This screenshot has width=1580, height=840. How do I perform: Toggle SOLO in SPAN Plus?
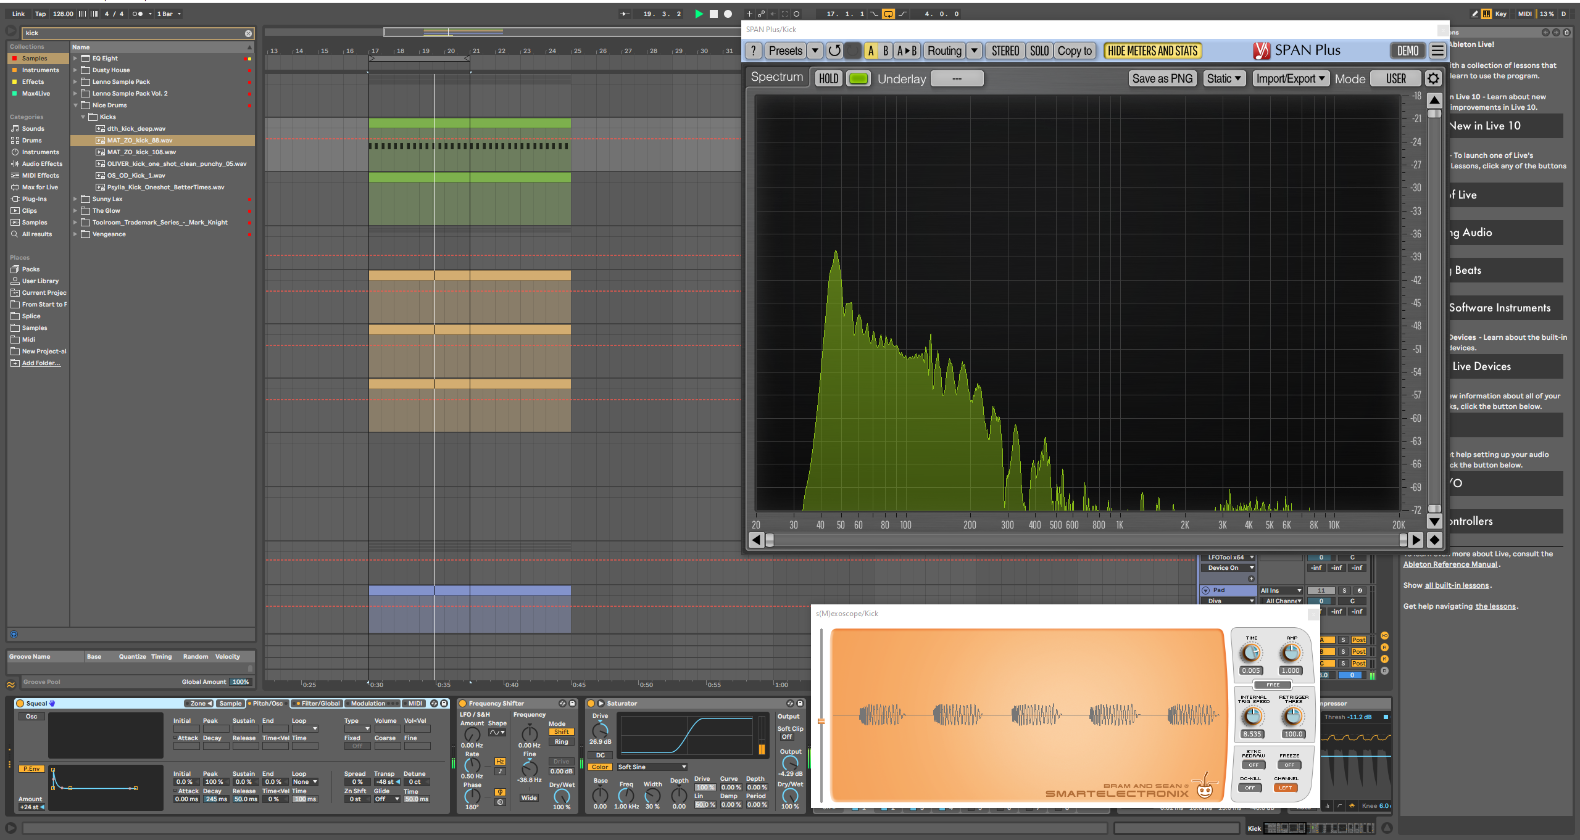tap(1039, 51)
